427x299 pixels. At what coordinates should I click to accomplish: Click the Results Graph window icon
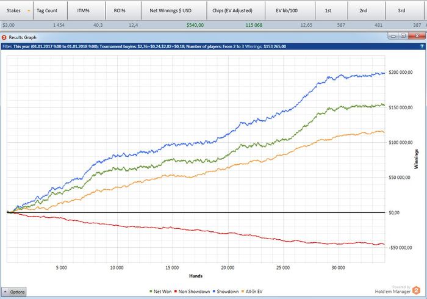(x=4, y=37)
